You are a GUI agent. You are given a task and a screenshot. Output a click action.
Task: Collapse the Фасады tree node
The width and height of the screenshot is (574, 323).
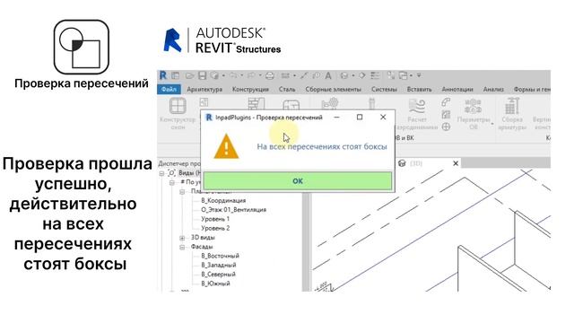pyautogui.click(x=182, y=248)
